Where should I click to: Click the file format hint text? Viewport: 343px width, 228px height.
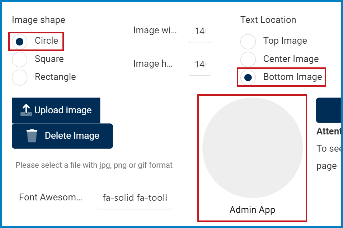(x=94, y=165)
